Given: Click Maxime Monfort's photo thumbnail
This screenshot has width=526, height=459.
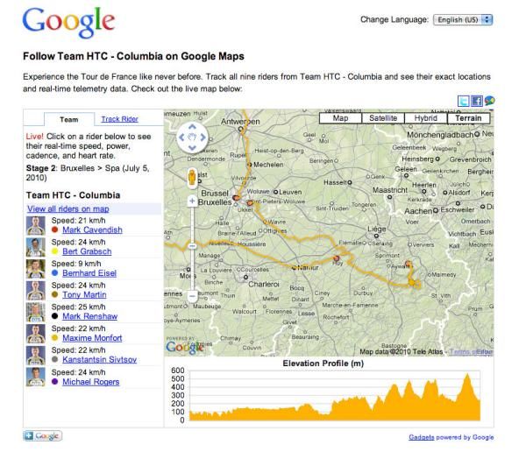Looking at the screenshot, I should [x=36, y=334].
